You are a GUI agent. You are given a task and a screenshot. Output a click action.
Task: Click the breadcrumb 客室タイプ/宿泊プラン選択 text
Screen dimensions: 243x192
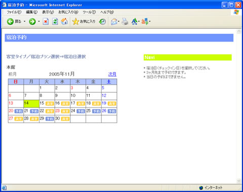pos(33,57)
